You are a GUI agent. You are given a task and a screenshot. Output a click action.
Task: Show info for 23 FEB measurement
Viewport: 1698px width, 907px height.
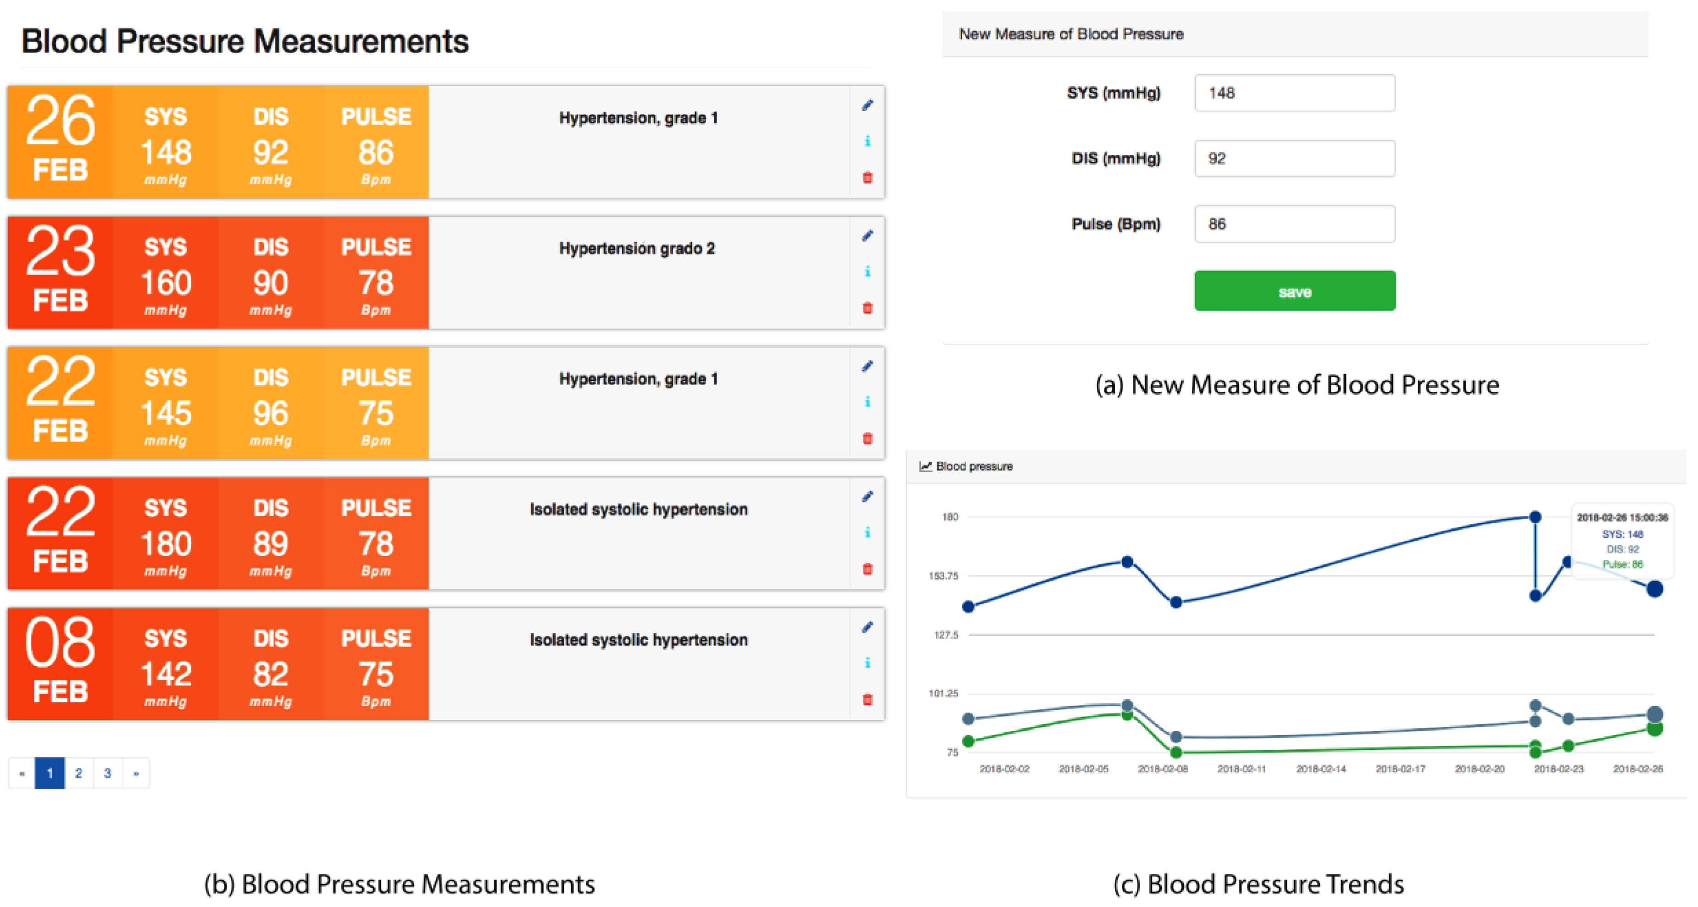point(867,271)
